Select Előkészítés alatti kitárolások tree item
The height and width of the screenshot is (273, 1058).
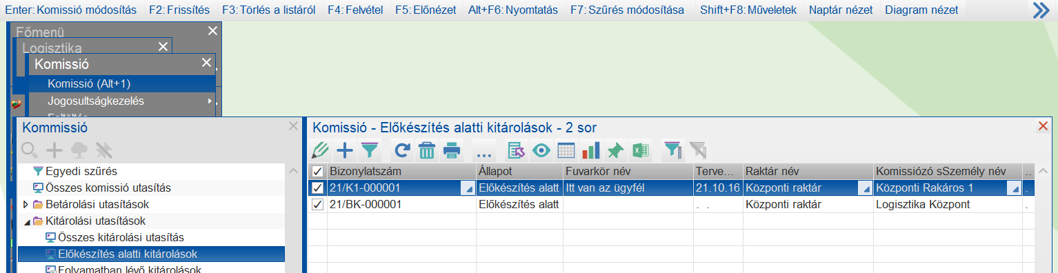(x=128, y=254)
